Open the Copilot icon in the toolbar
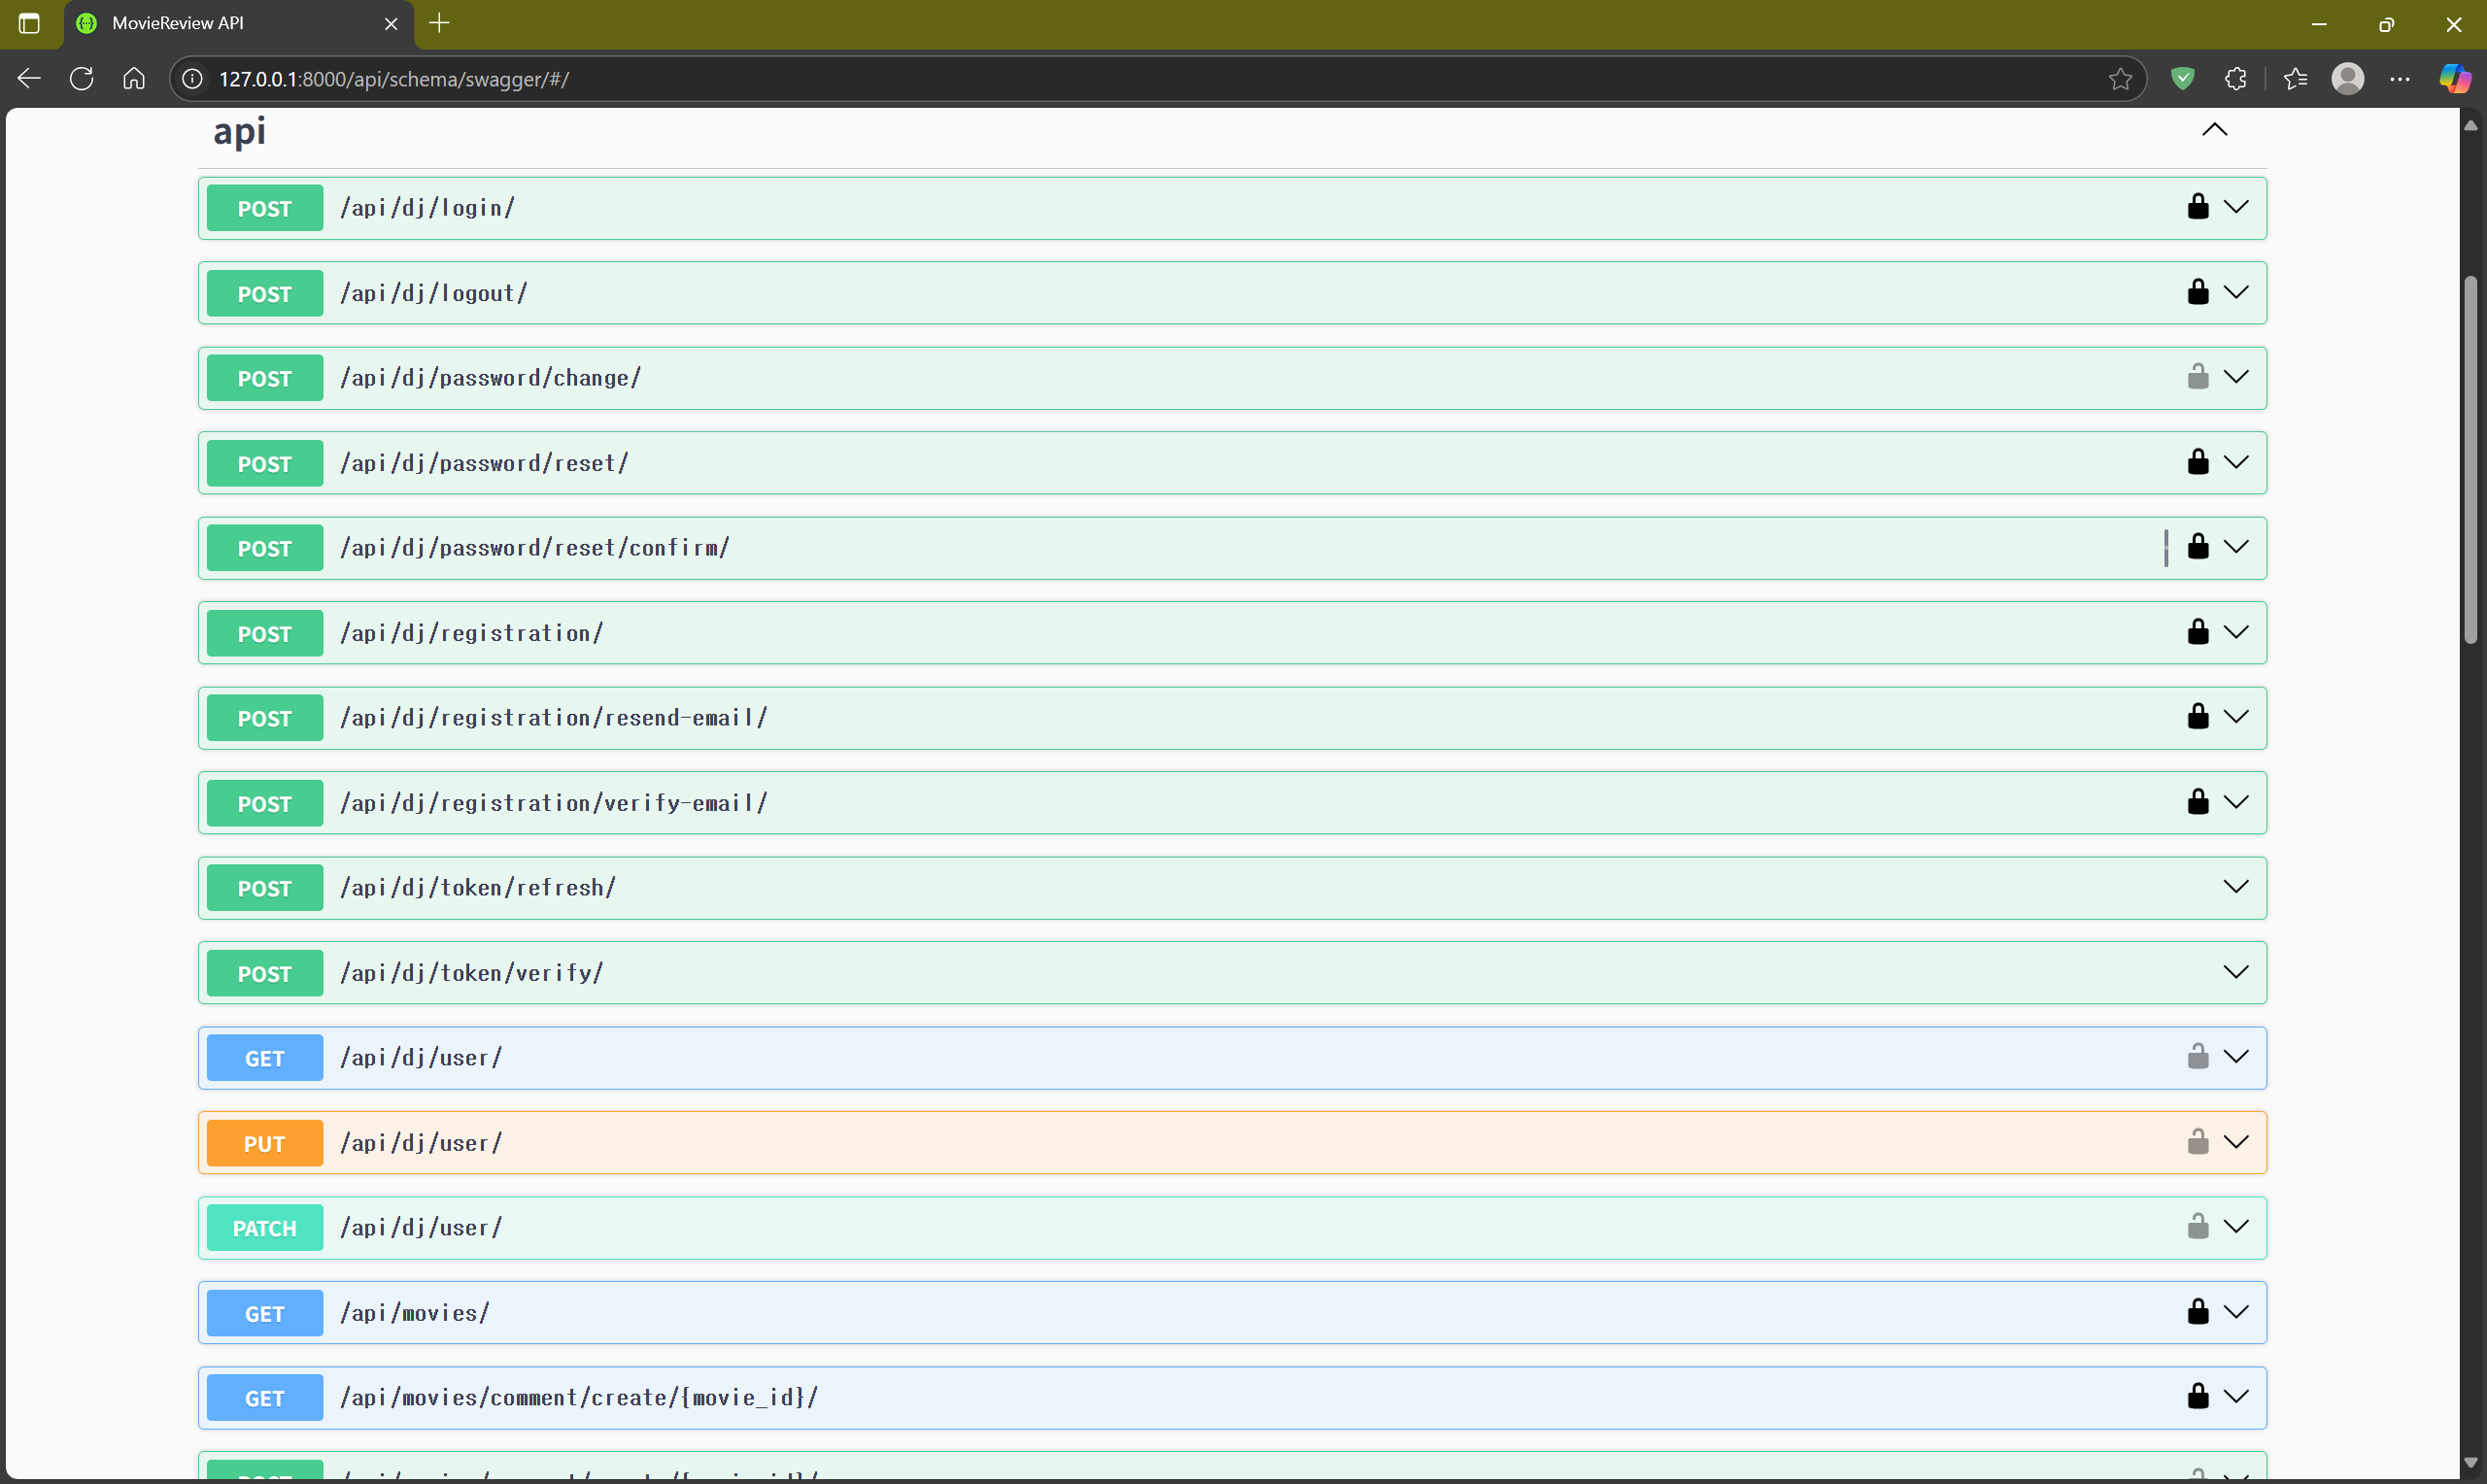This screenshot has width=2487, height=1484. 2454,79
